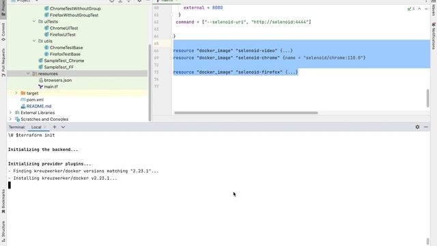The width and height of the screenshot is (437, 246).
Task: Open inspection widget showing 3 problems
Action: [x=411, y=9]
